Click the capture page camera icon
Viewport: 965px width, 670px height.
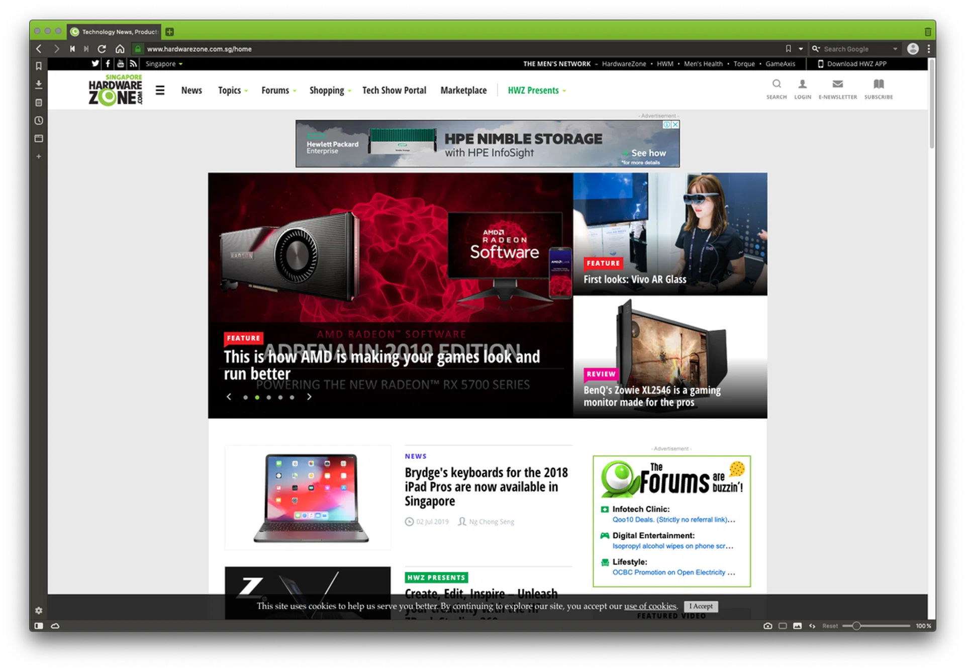pos(767,626)
